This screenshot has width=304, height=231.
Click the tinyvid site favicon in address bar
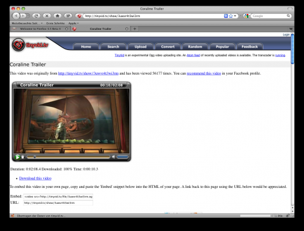(79, 16)
